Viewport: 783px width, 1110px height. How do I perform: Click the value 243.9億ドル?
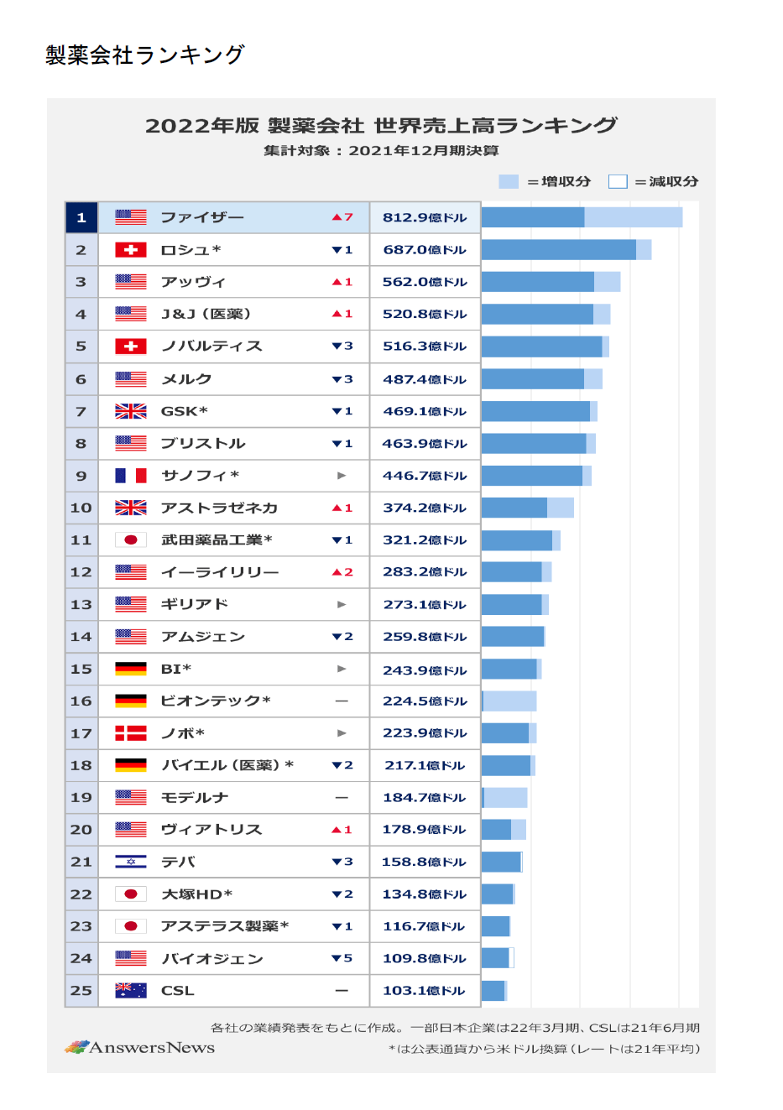click(x=425, y=670)
